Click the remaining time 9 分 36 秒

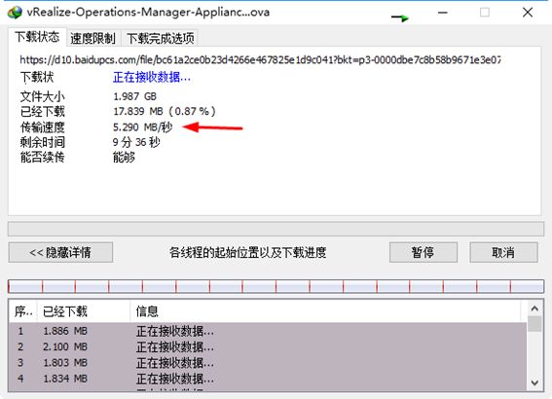click(x=136, y=142)
